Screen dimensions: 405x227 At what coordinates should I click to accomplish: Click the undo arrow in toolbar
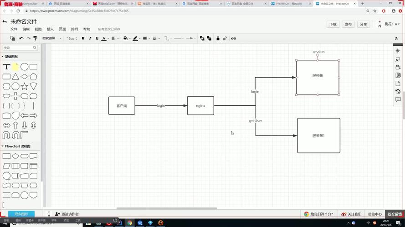coord(21,38)
